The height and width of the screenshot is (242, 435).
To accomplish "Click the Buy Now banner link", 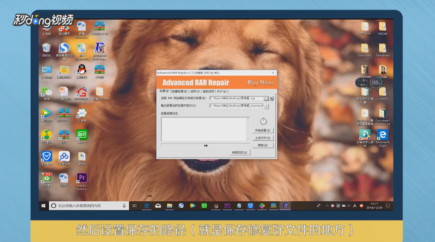I will click(x=259, y=82).
